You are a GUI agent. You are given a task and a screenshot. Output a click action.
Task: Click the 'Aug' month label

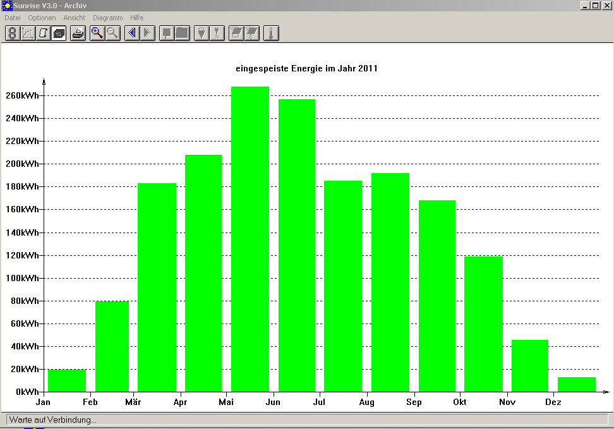[x=367, y=402]
